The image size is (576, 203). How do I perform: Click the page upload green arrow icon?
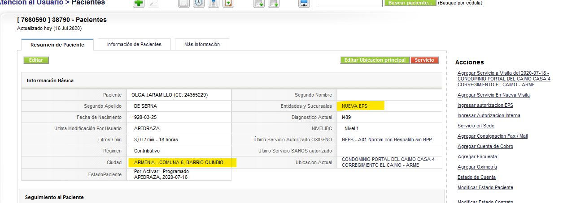[274, 3]
